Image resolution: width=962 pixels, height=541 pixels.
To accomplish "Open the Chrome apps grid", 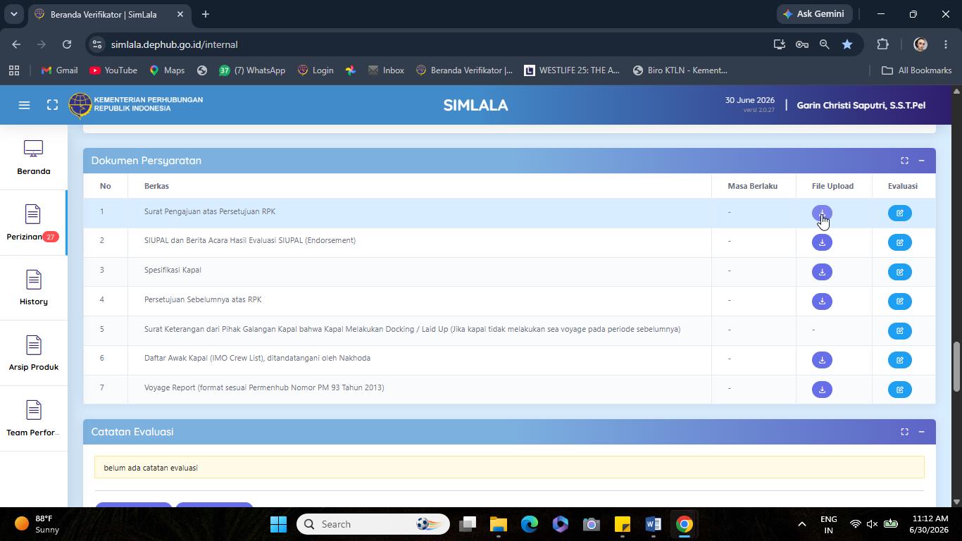I will [14, 70].
